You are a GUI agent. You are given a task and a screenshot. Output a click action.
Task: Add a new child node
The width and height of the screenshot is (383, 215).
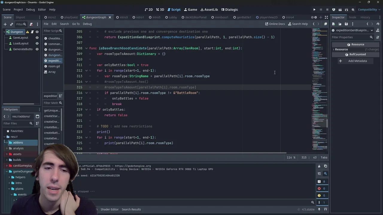(5, 24)
